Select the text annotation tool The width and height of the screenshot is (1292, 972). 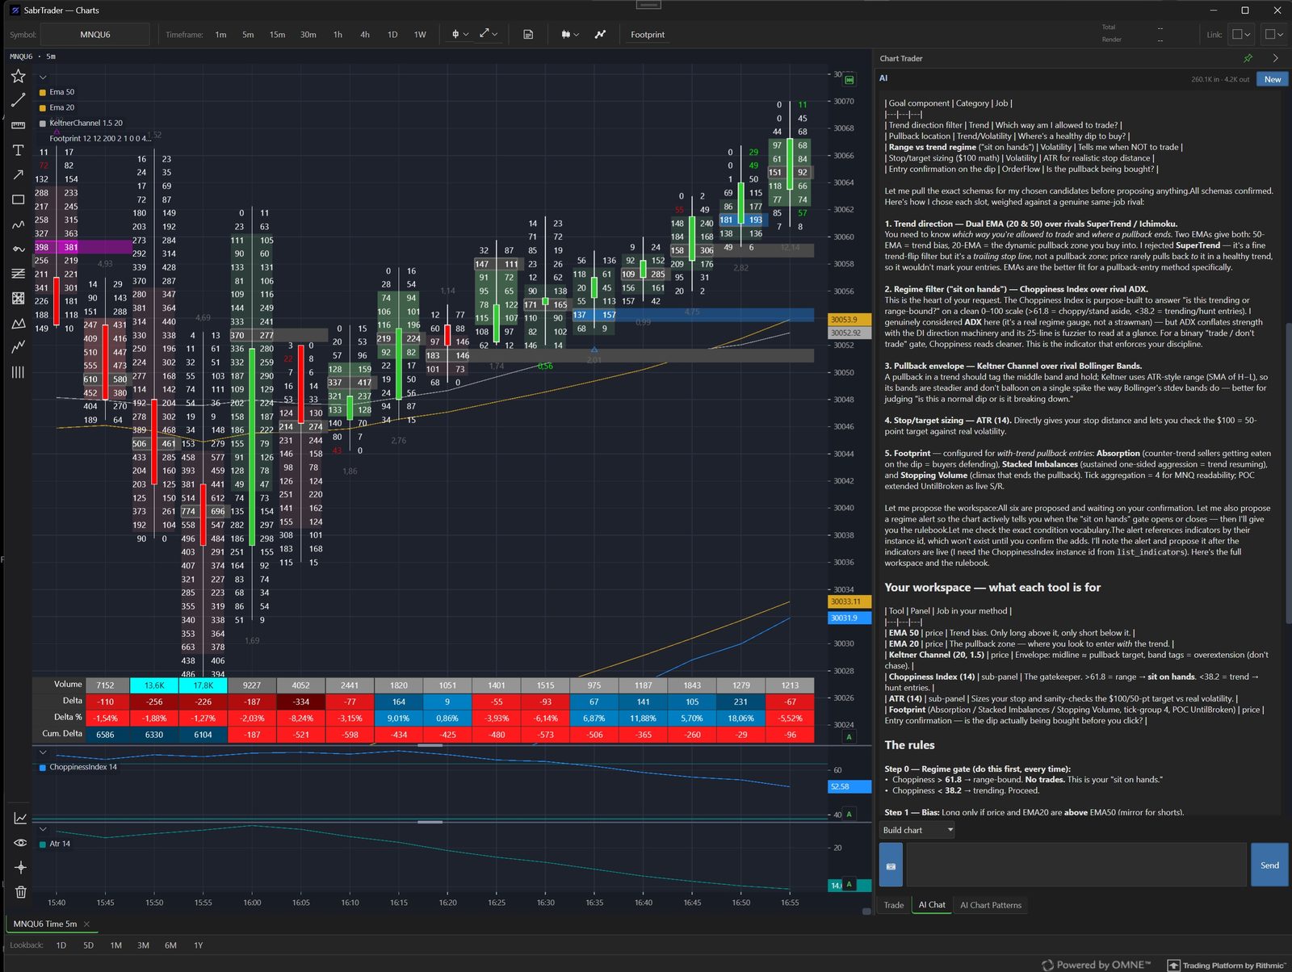pos(18,150)
